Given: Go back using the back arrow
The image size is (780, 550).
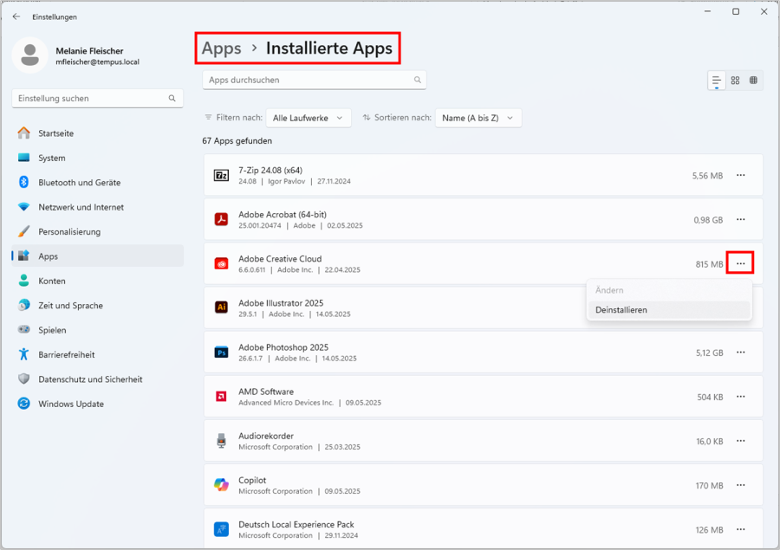Looking at the screenshot, I should click(x=16, y=16).
